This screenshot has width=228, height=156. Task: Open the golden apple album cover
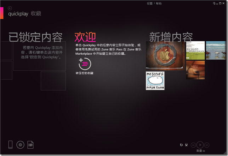click(165, 56)
